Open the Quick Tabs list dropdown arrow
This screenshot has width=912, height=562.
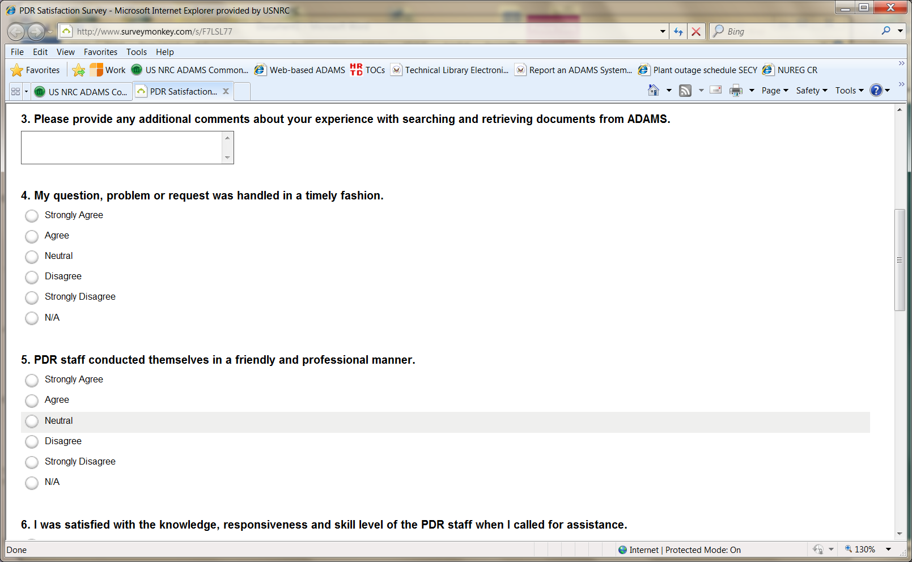point(26,91)
